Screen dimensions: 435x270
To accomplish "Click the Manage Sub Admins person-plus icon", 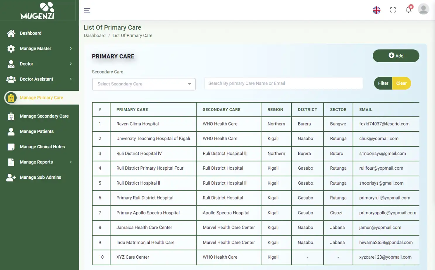I will point(11,177).
